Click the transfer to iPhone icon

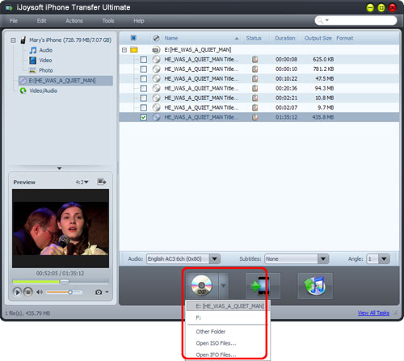click(263, 286)
